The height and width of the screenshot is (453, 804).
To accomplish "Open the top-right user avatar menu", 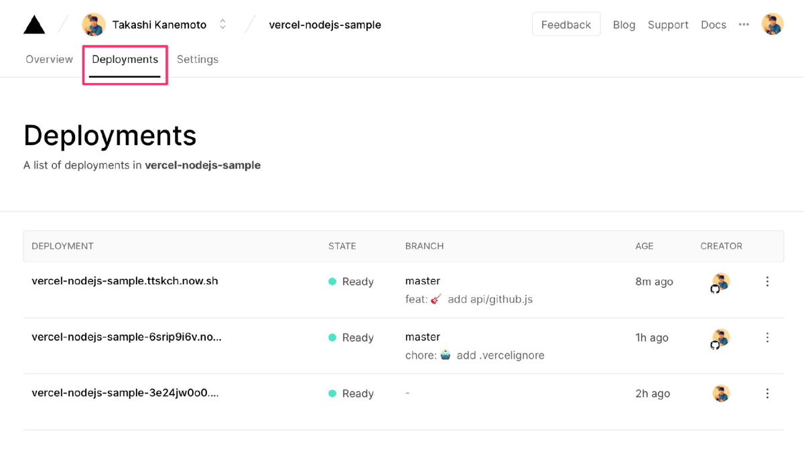I will click(773, 24).
